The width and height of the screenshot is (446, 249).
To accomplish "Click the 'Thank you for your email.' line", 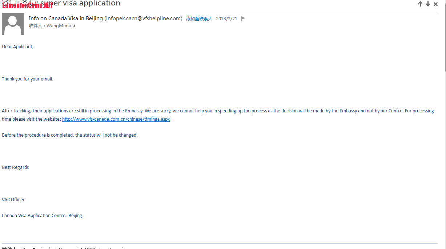I will click(28, 79).
